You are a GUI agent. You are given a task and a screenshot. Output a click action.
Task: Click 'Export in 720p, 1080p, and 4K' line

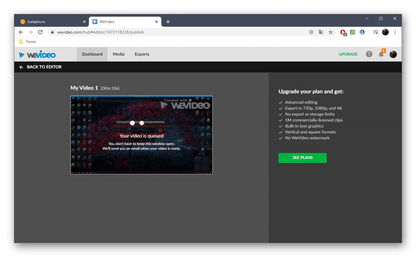314,108
